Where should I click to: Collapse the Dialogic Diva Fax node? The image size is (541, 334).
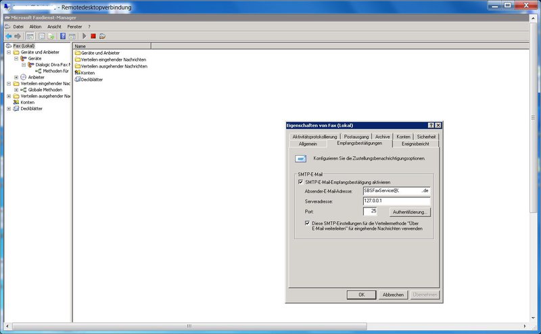click(x=24, y=64)
